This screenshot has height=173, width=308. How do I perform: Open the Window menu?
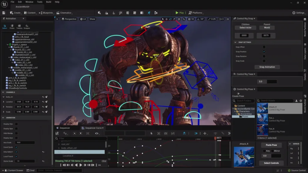(29, 2)
